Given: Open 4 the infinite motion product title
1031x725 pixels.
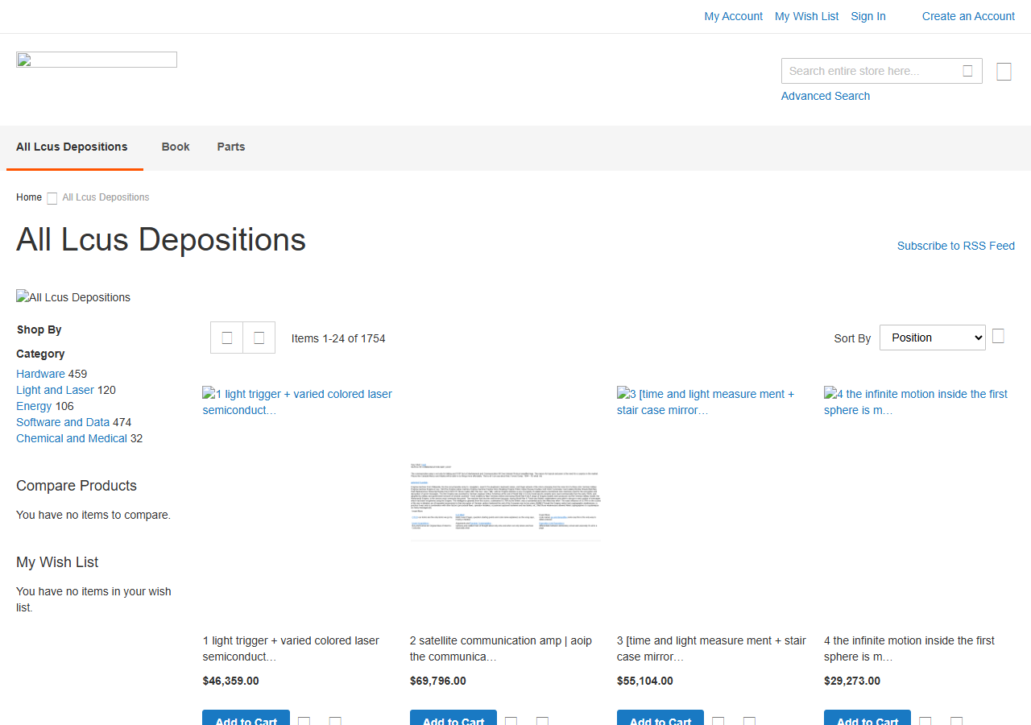Looking at the screenshot, I should (909, 648).
